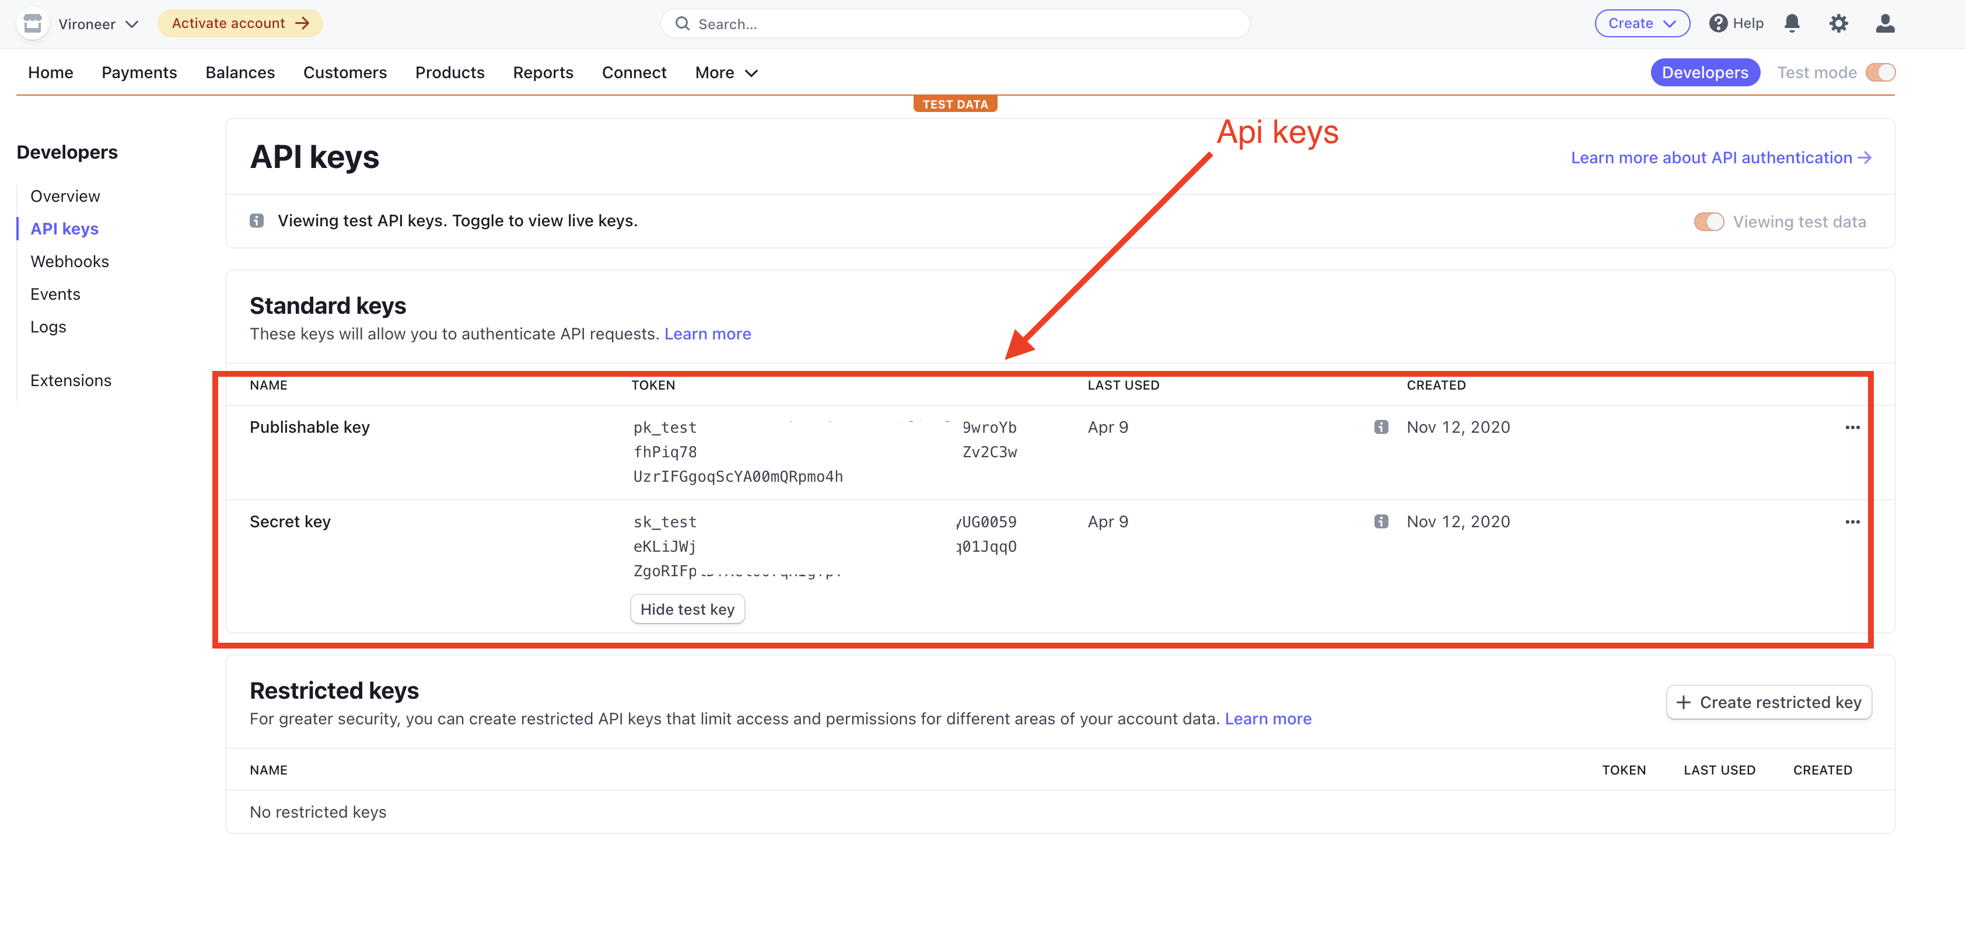Viewport: 1966px width, 939px height.
Task: Click the Help question mark icon
Action: click(1718, 24)
